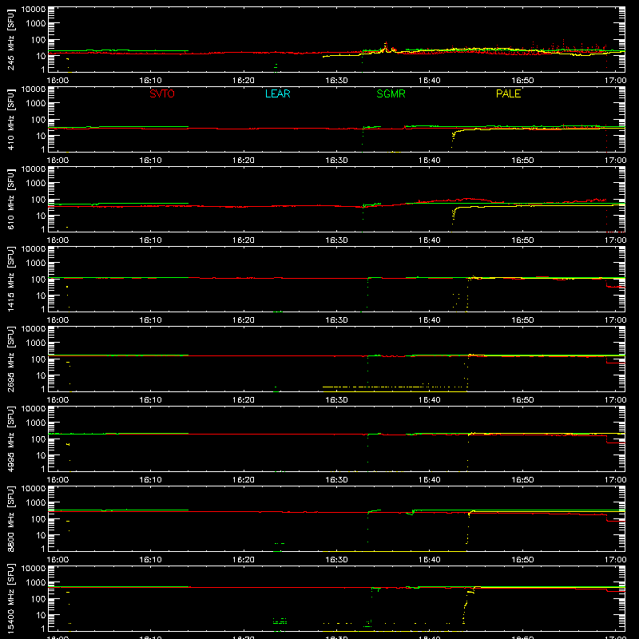The width and height of the screenshot is (639, 639).
Task: Click the 16:00 tick under the 2695 MHz panel
Action: pos(58,400)
